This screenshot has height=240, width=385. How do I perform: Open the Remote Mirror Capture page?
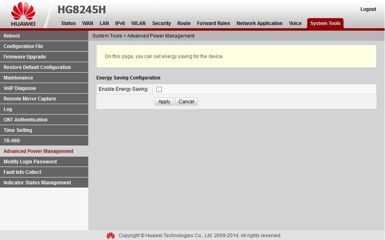pyautogui.click(x=29, y=98)
